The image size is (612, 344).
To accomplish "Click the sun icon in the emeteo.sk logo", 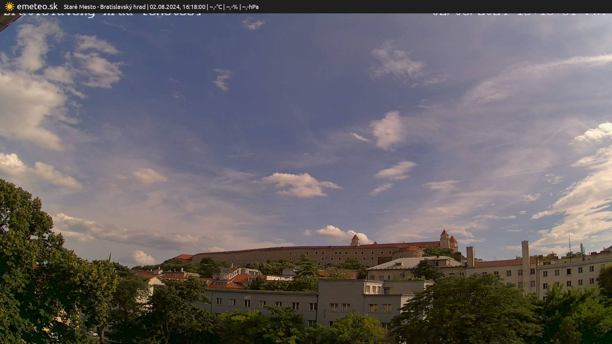I will [x=10, y=6].
